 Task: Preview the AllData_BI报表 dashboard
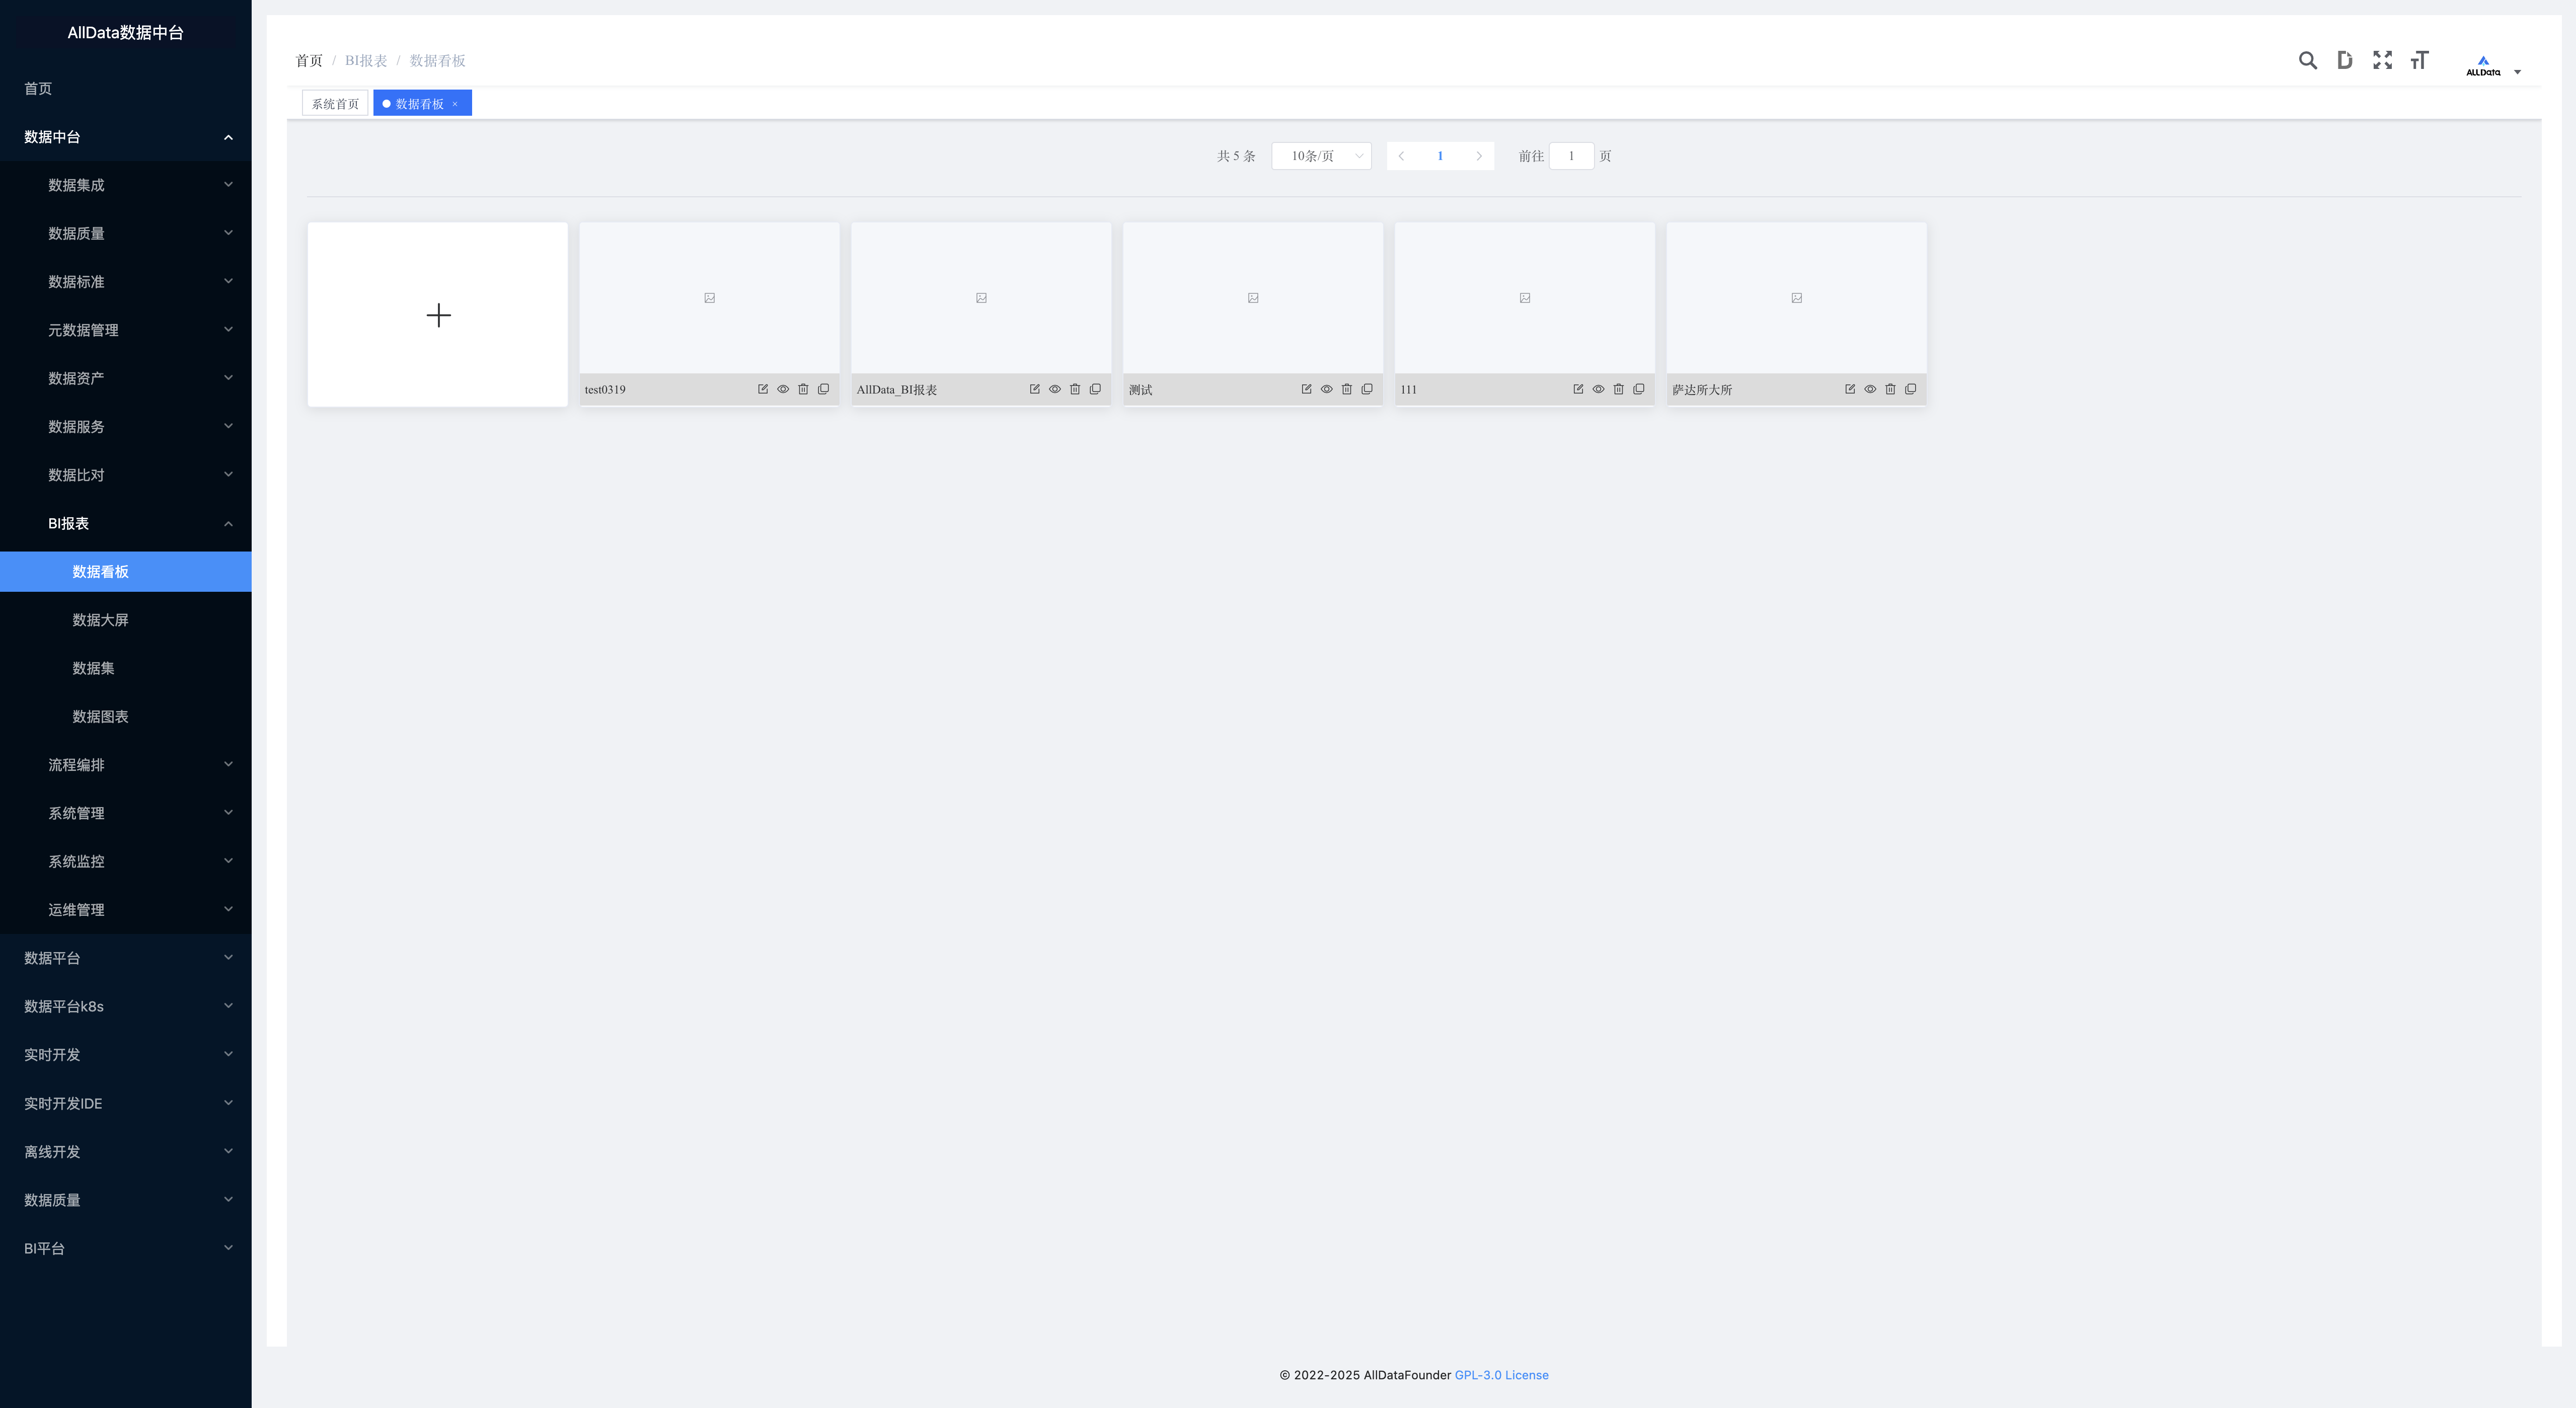(1055, 389)
